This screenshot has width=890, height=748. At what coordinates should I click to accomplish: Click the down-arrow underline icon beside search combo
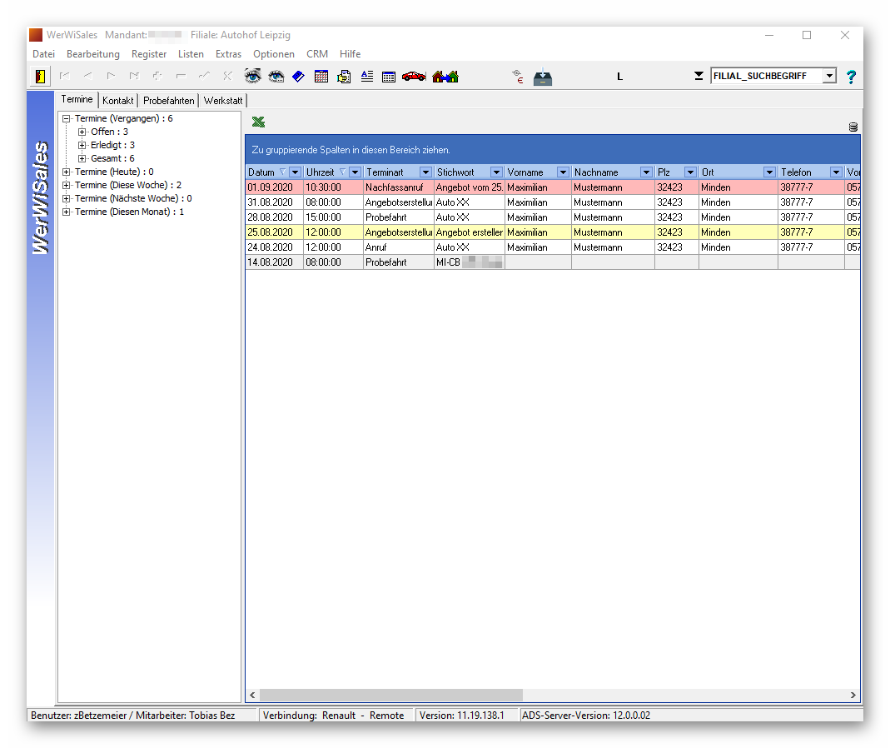[x=699, y=76]
